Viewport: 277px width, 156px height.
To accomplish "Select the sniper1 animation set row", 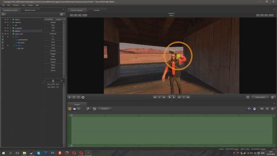I will point(17,31).
